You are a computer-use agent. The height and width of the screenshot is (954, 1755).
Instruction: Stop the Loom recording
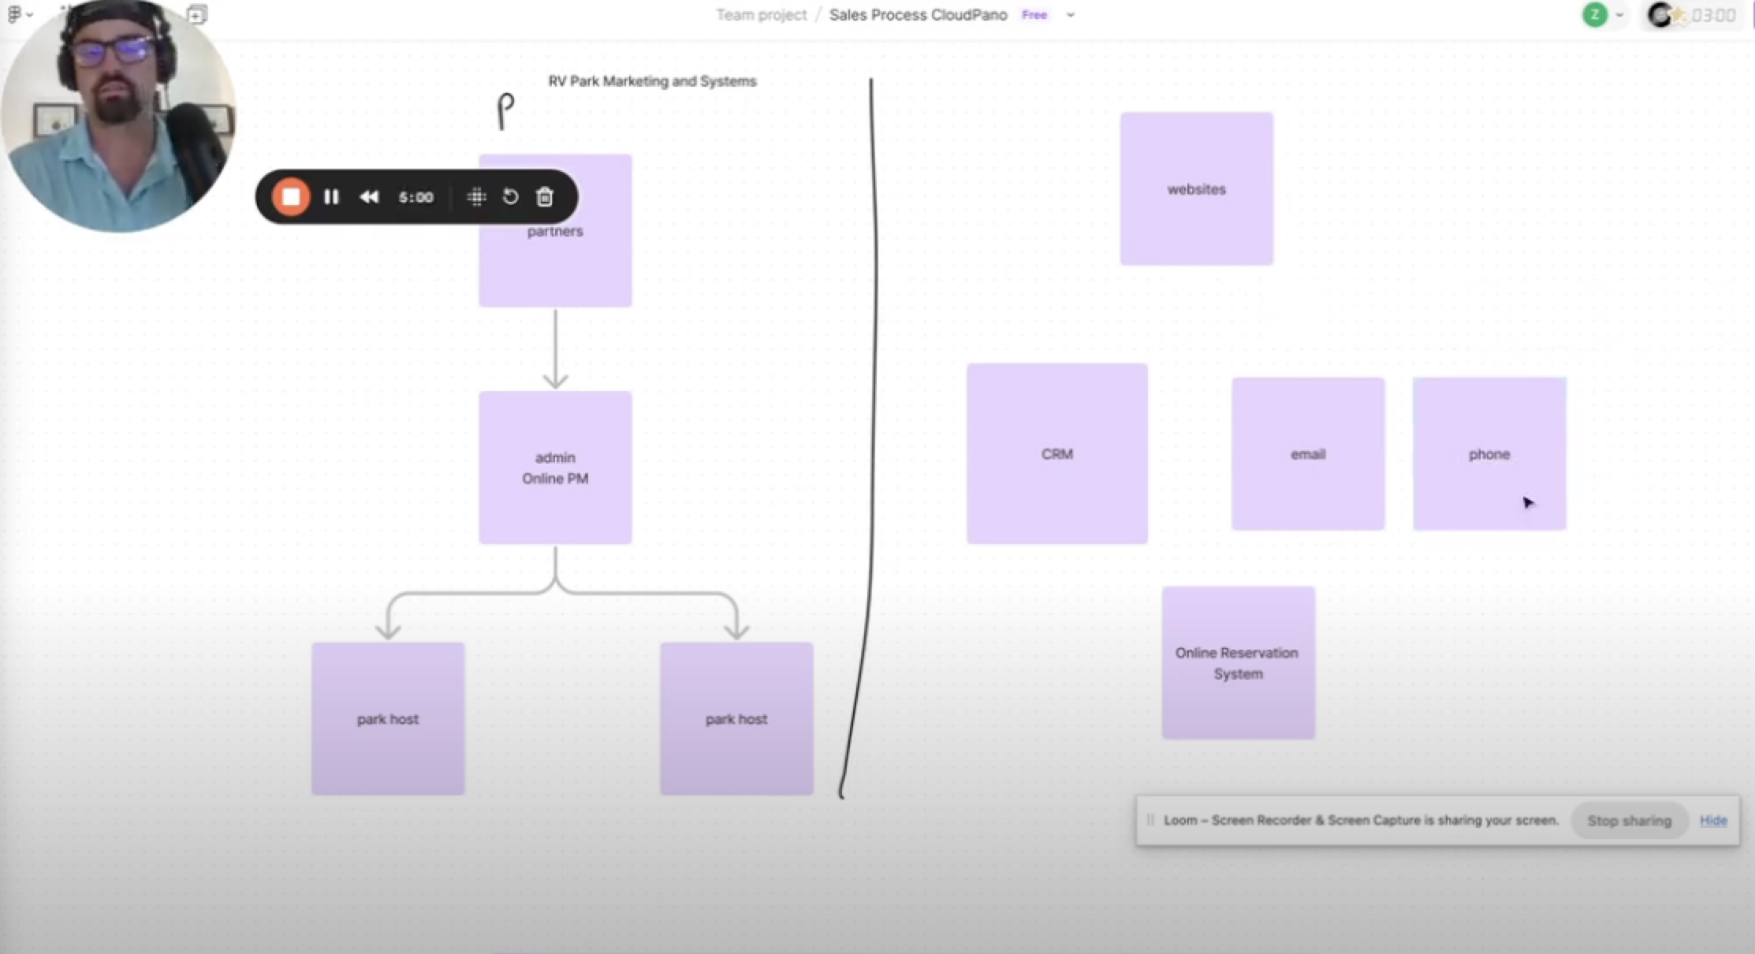click(x=291, y=197)
